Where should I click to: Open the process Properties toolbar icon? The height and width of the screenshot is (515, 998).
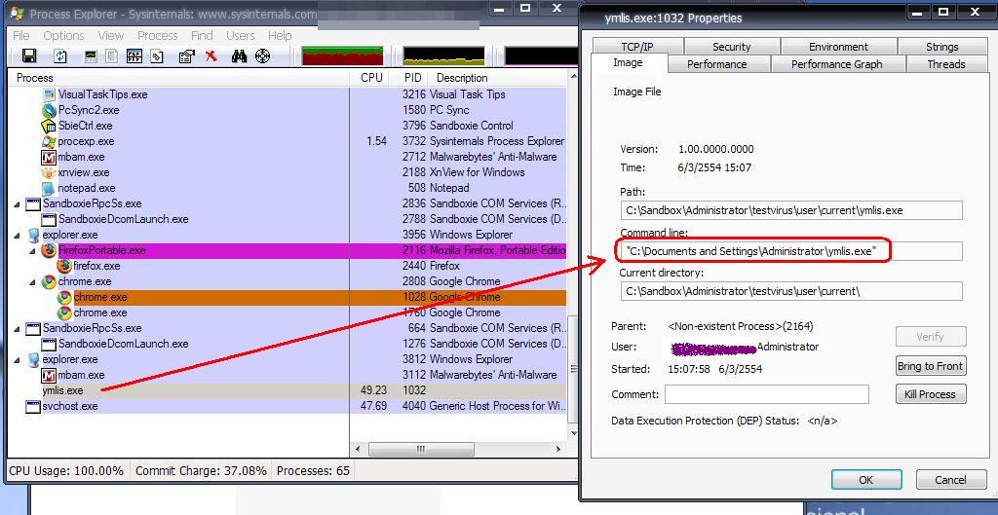[x=186, y=55]
